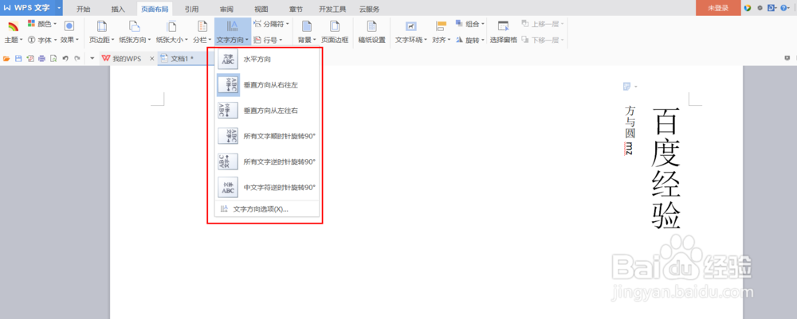Click the 上移一层 bring forward button

pyautogui.click(x=542, y=24)
